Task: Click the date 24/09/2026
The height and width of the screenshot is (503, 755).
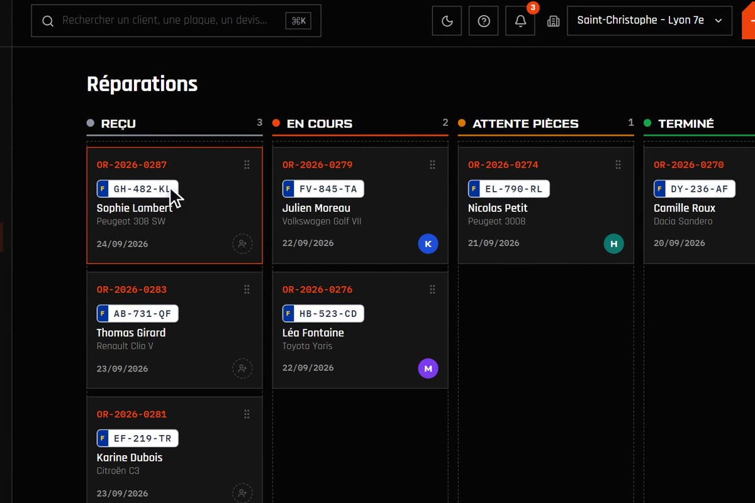Action: pos(122,244)
